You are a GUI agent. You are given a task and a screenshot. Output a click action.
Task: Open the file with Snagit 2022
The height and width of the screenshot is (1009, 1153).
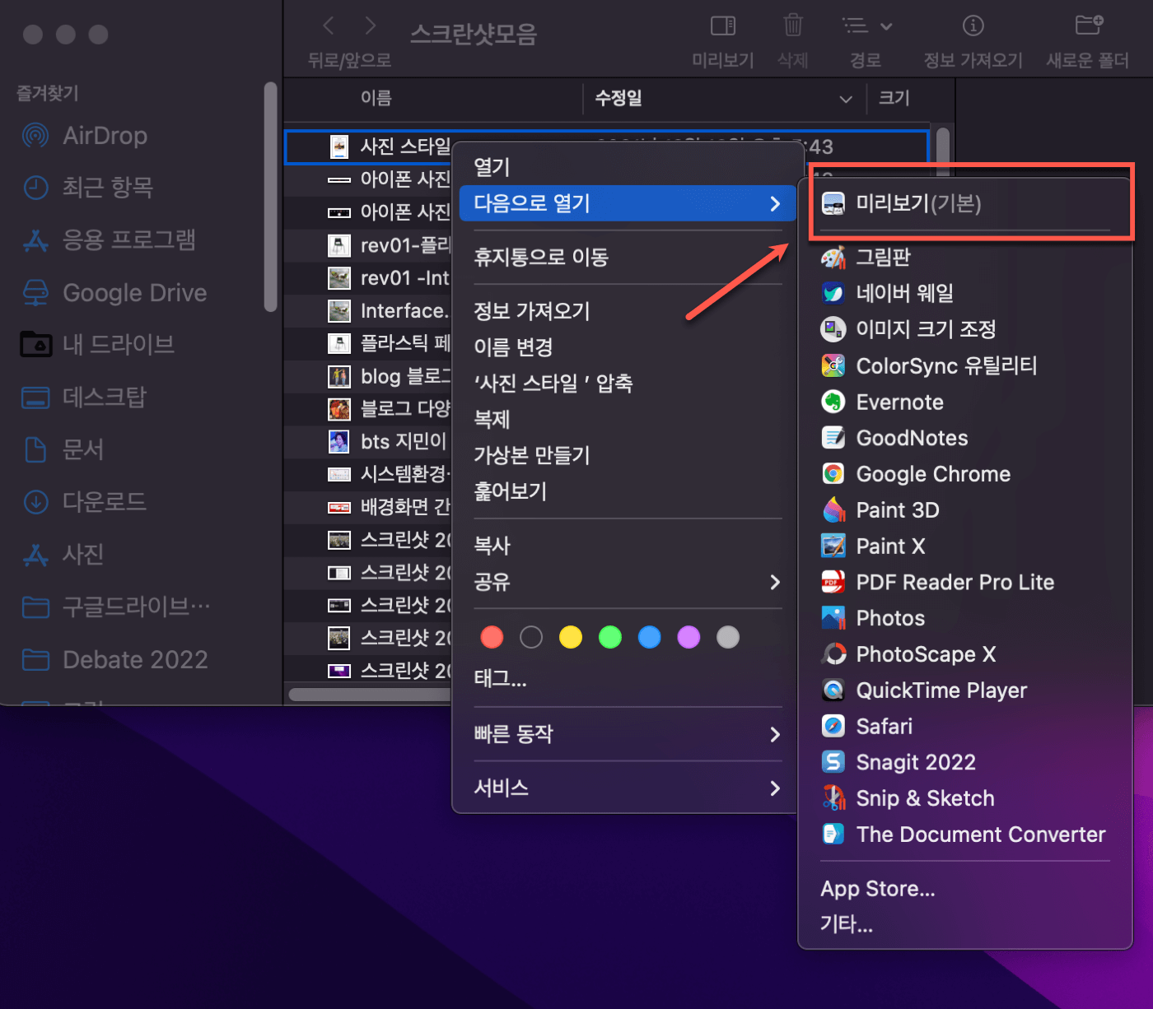(x=965, y=762)
